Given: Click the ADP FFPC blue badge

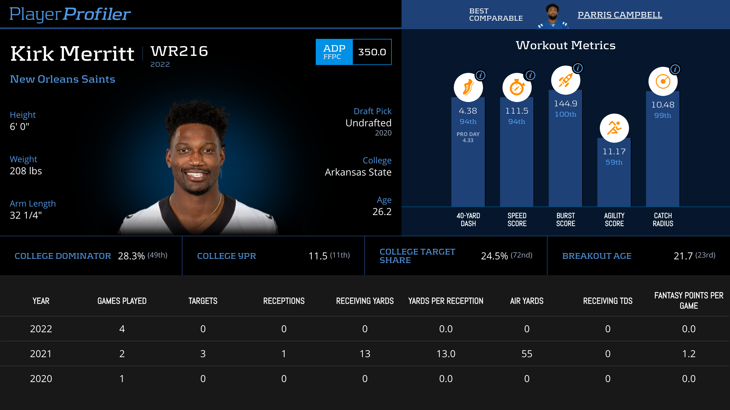Looking at the screenshot, I should tap(334, 52).
